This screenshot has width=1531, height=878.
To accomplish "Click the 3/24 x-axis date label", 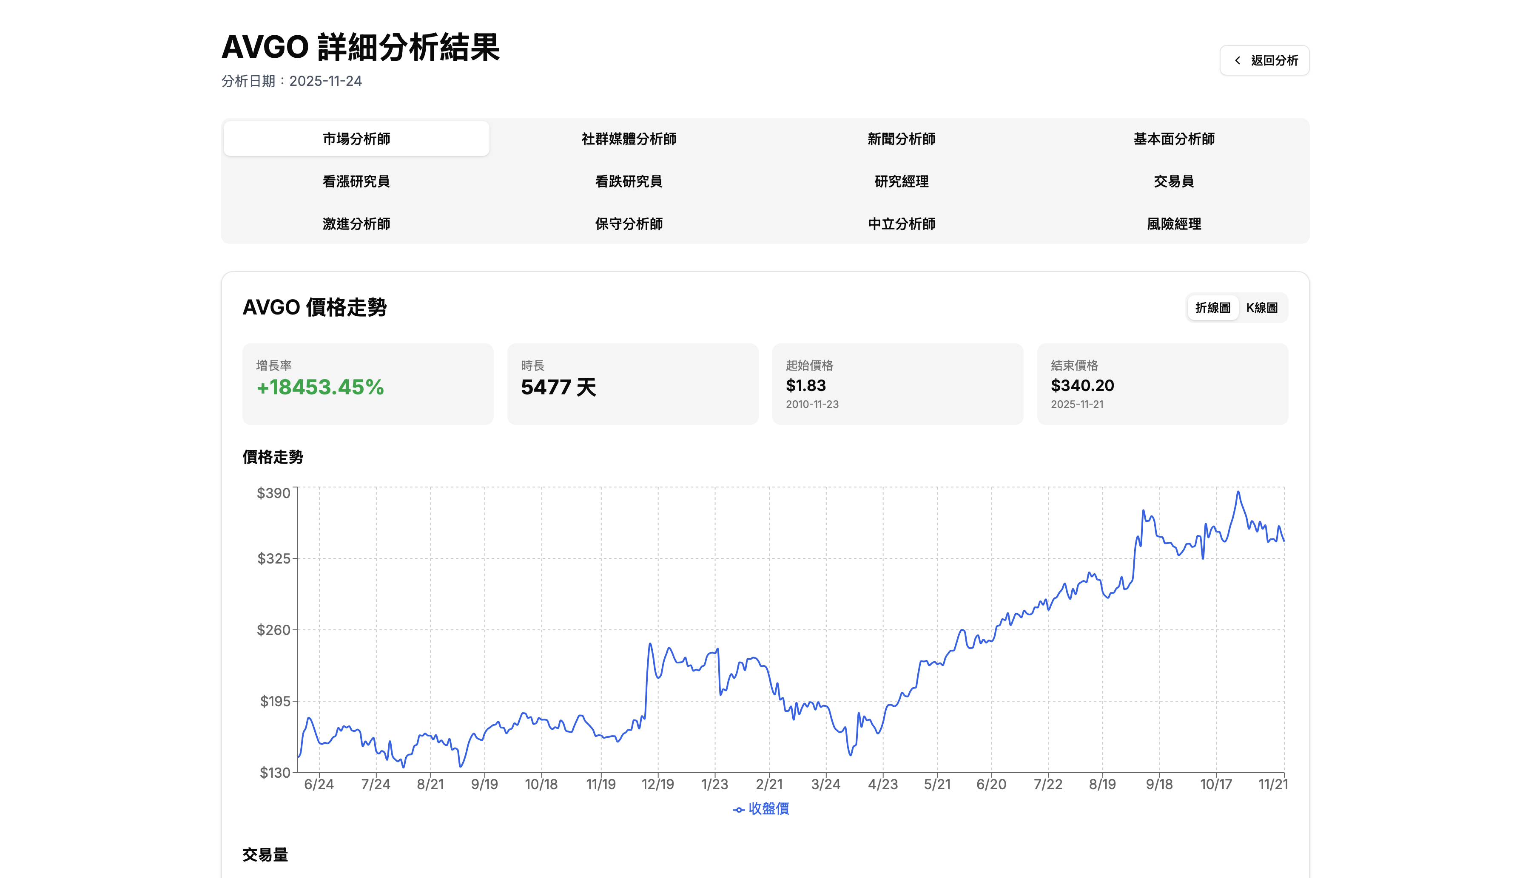I will coord(825,785).
